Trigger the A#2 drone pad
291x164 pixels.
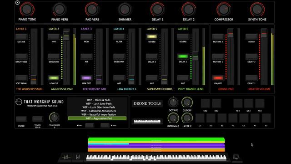(x=260, y=103)
